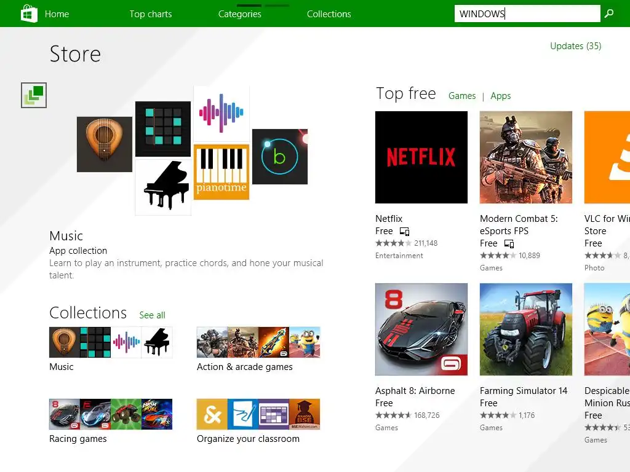The width and height of the screenshot is (630, 472).
Task: Open the Netflix app tile
Action: pyautogui.click(x=421, y=157)
